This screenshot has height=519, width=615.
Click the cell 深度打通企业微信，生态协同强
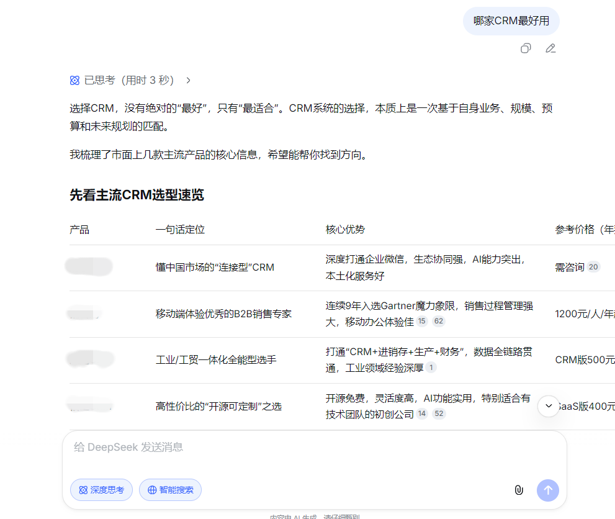426,268
